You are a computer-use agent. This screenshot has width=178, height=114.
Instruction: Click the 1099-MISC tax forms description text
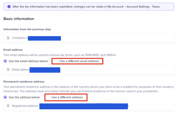[x=60, y=55]
